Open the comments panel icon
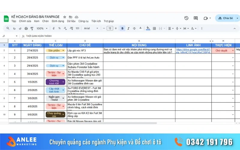Viewport: 240px width, 150px height. pos(196,18)
